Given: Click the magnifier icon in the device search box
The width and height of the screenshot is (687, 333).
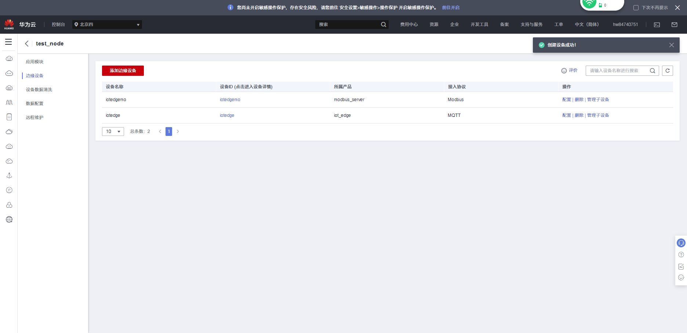Looking at the screenshot, I should point(653,71).
